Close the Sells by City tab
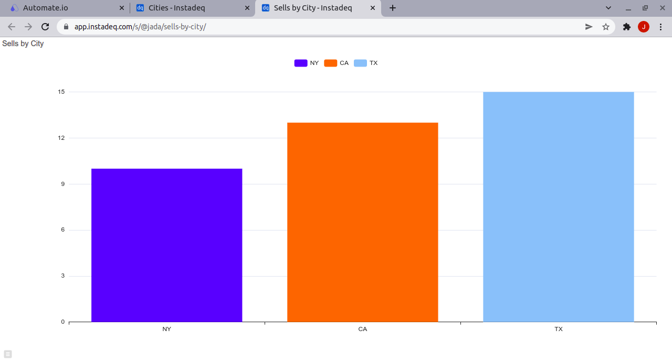672x362 pixels. 373,8
